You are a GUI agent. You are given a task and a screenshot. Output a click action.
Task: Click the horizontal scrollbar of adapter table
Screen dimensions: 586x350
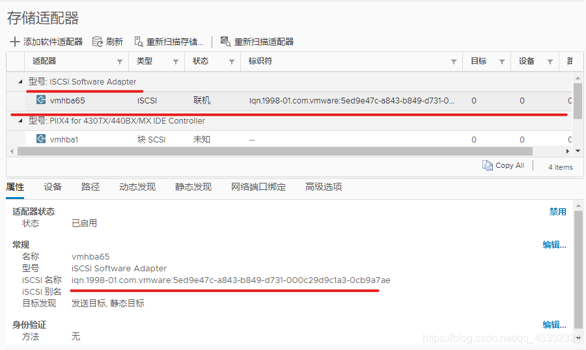[x=275, y=152]
